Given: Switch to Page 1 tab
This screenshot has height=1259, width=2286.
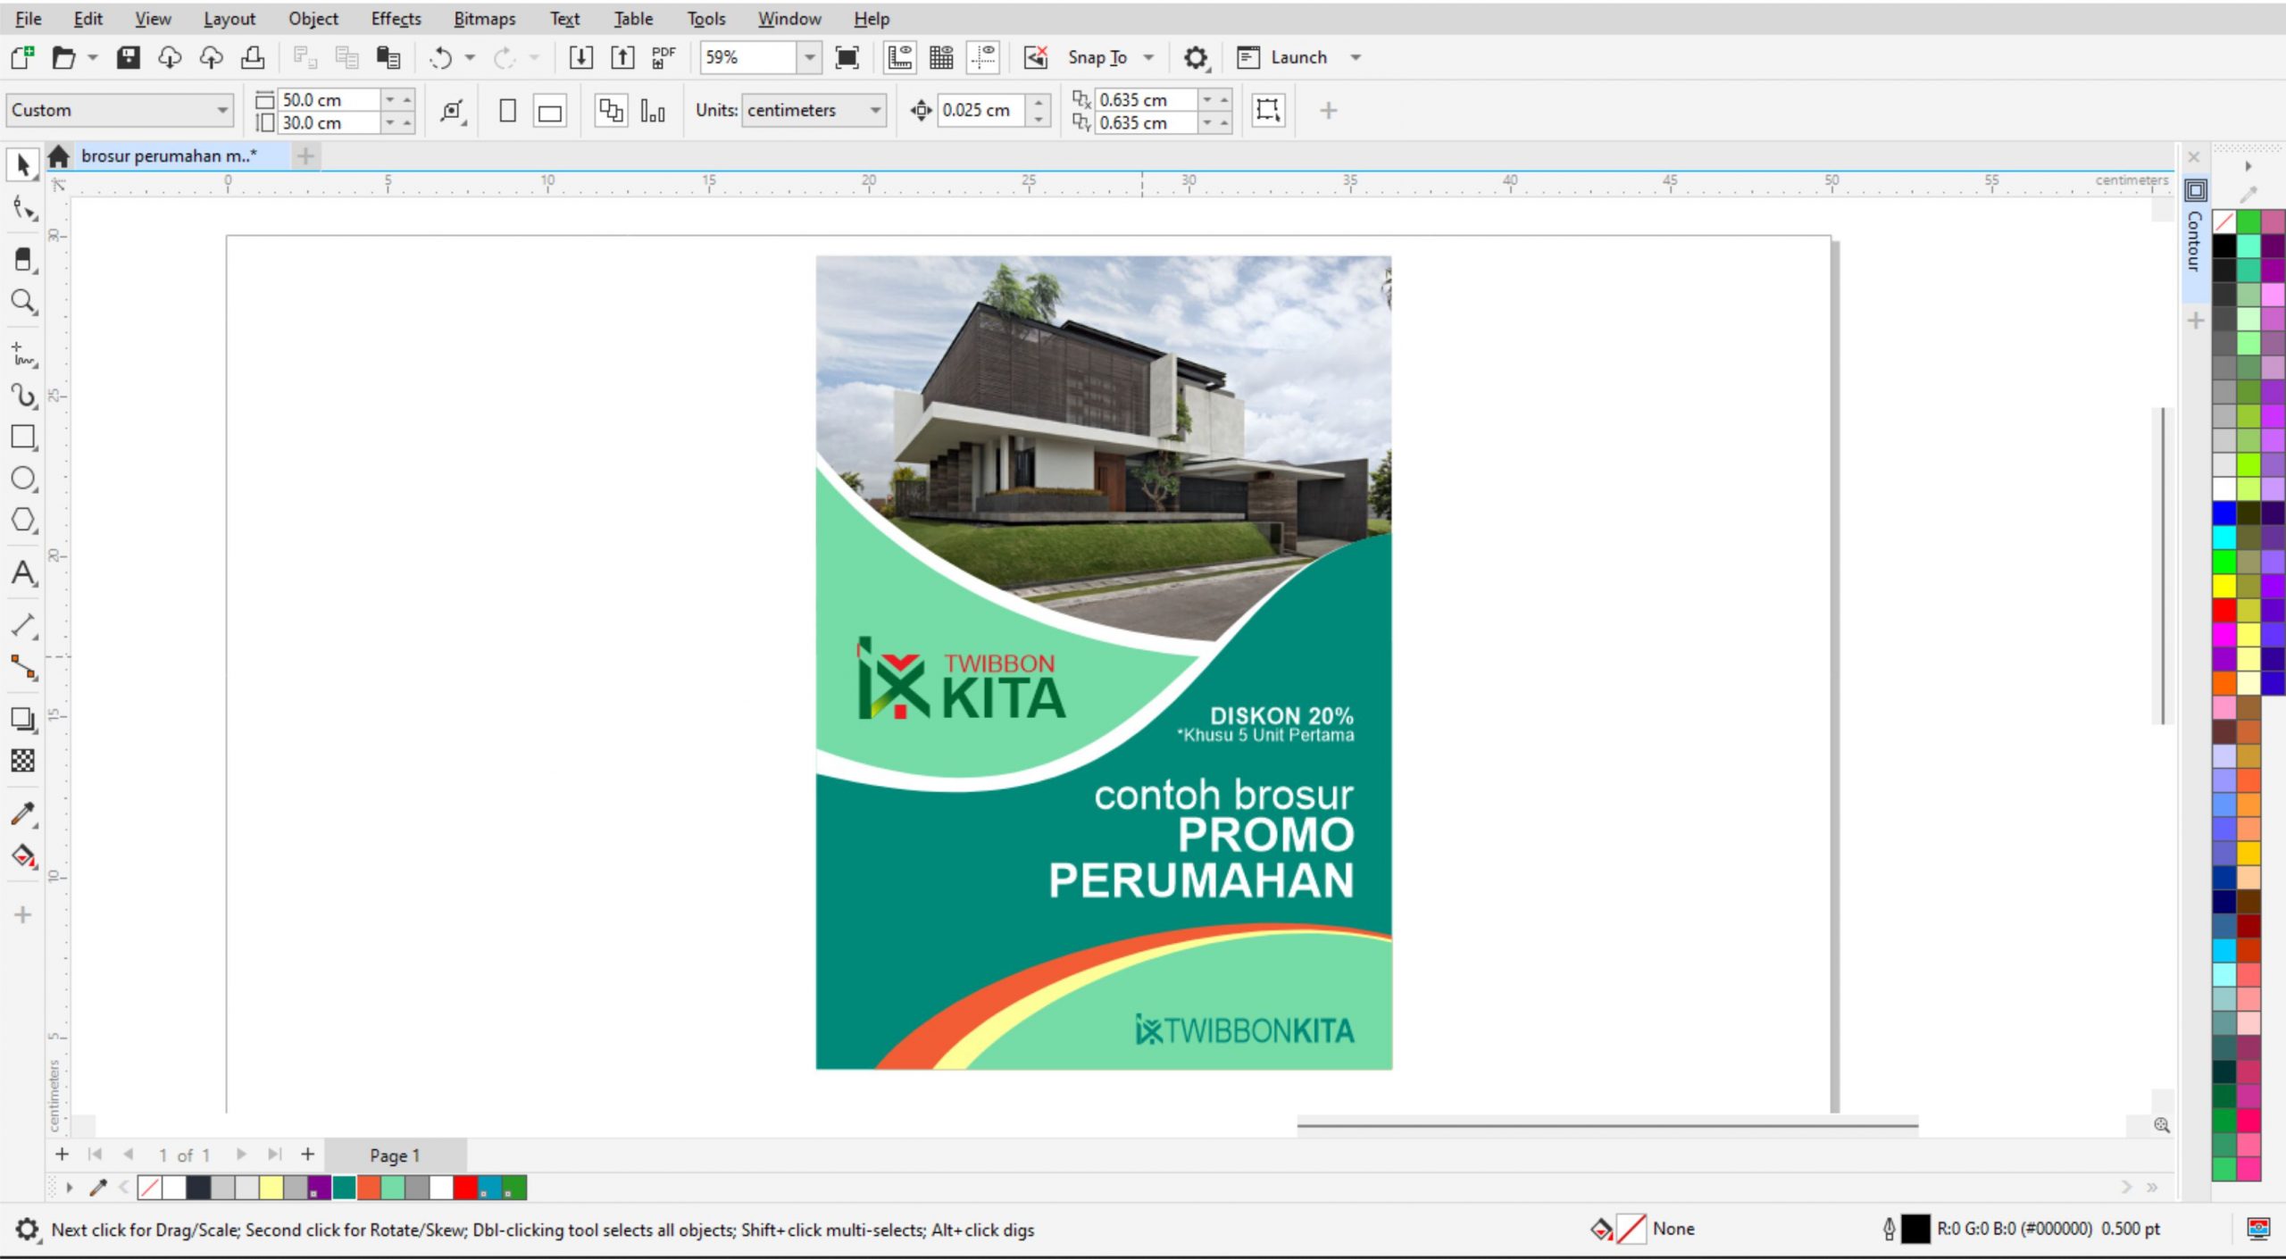Looking at the screenshot, I should tap(394, 1155).
